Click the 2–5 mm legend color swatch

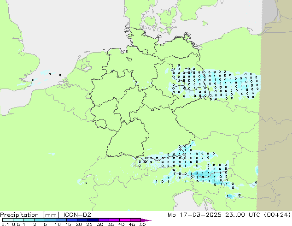click(40, 220)
